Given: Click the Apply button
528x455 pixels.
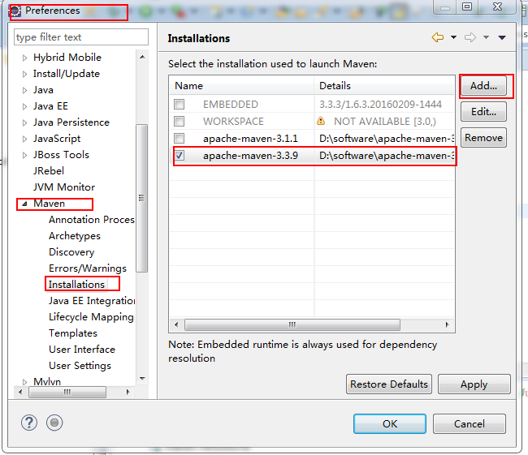Looking at the screenshot, I should (474, 384).
